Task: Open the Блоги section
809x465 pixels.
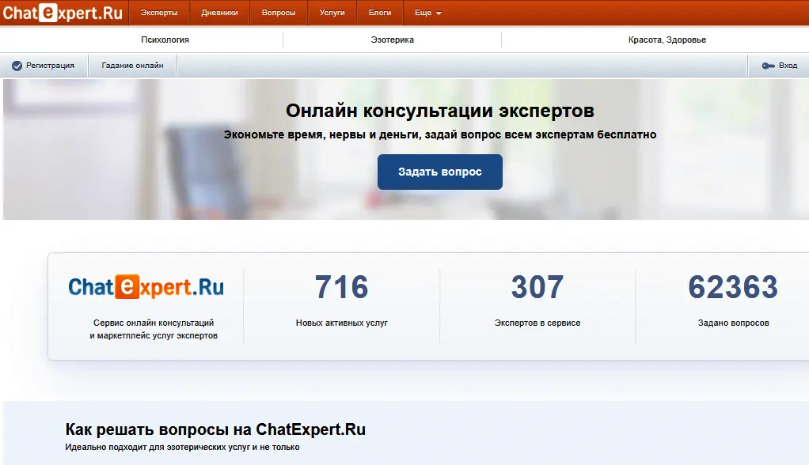Action: coord(380,13)
